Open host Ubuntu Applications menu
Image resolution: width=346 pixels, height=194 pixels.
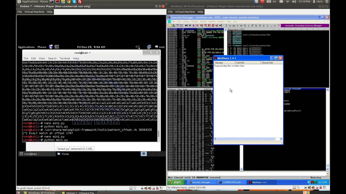point(30,2)
